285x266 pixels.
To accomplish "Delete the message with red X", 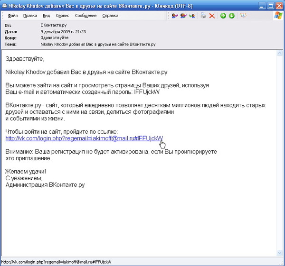I will point(212,16).
